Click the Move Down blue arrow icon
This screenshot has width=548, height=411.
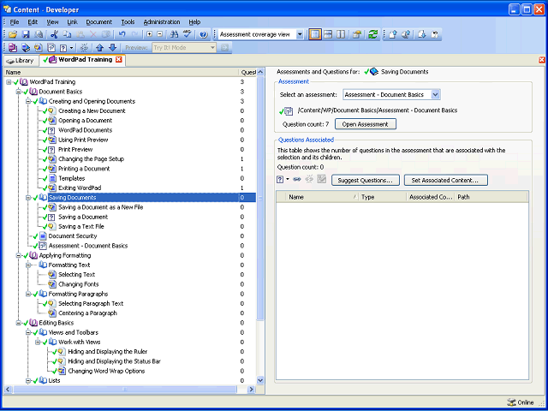112,48
